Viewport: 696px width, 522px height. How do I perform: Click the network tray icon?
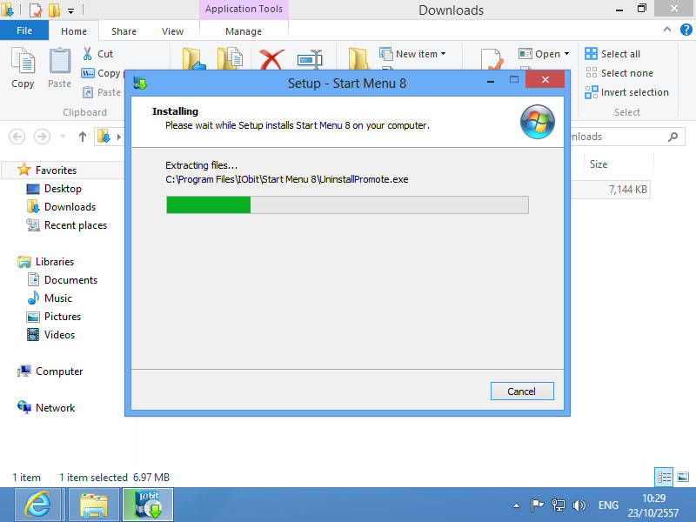[x=558, y=505]
